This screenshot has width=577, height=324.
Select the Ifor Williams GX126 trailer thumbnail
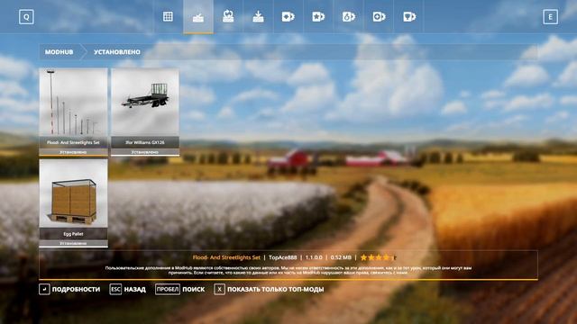145,102
